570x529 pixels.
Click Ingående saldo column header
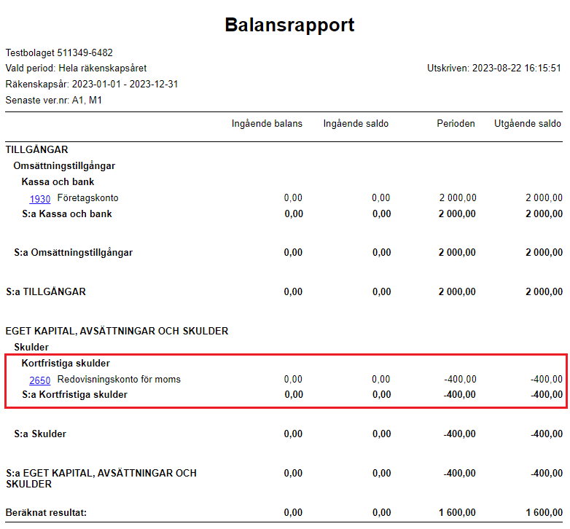[x=356, y=124]
